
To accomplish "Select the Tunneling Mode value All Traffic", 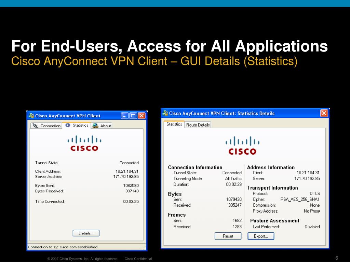I will coord(233,178).
